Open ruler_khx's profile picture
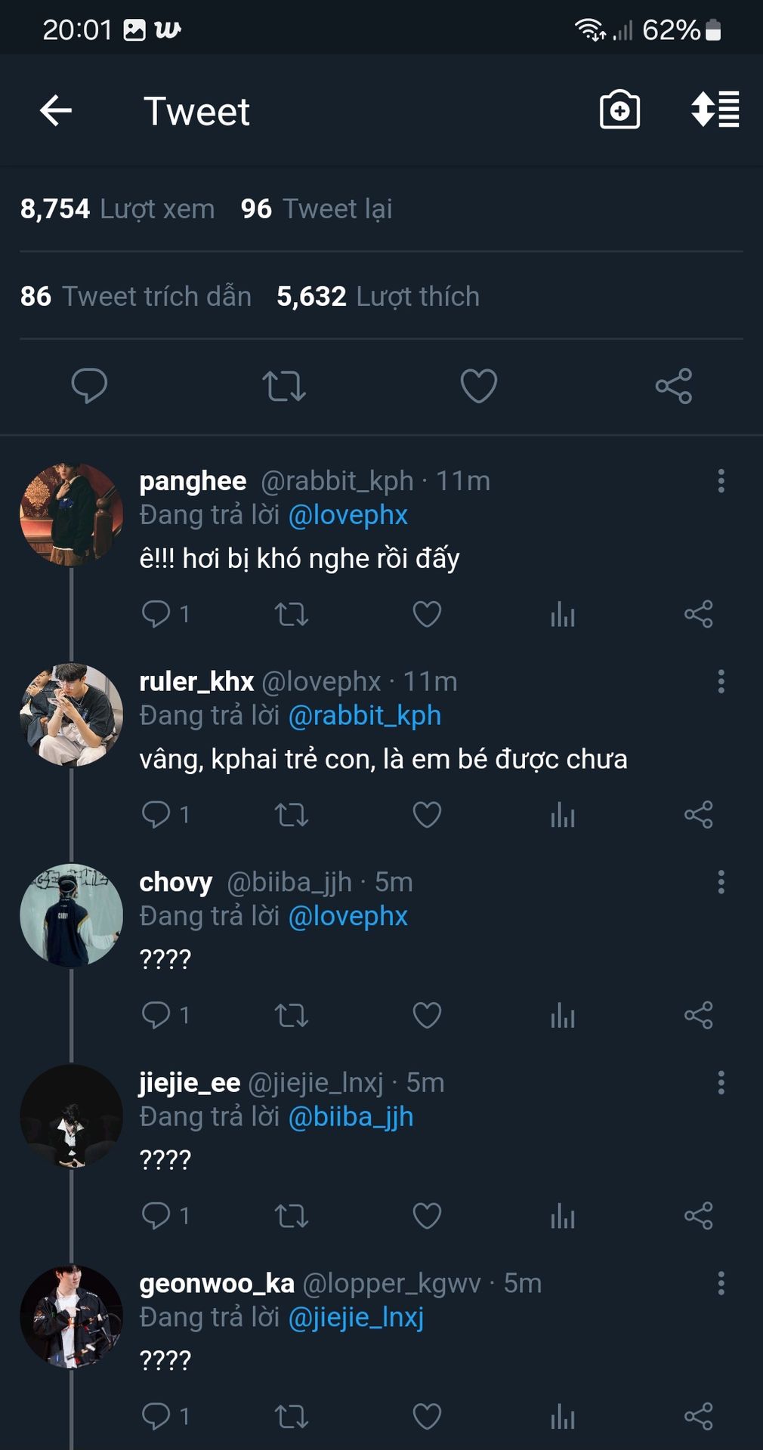 pyautogui.click(x=71, y=715)
